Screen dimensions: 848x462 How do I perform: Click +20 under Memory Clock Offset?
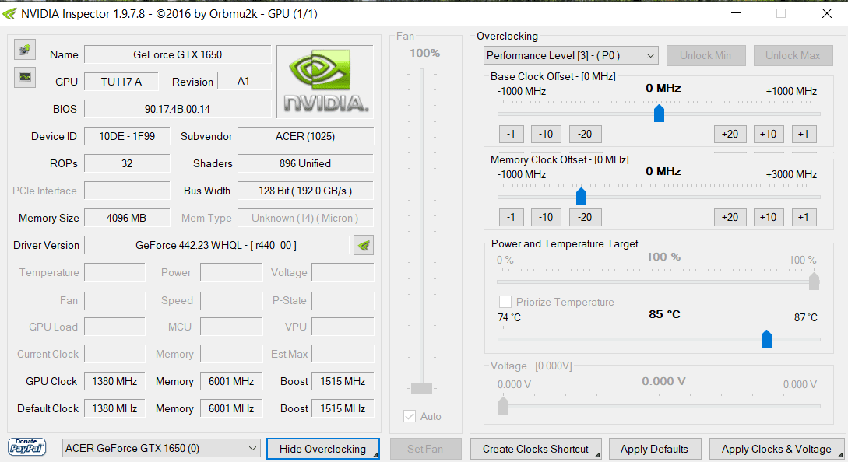730,217
